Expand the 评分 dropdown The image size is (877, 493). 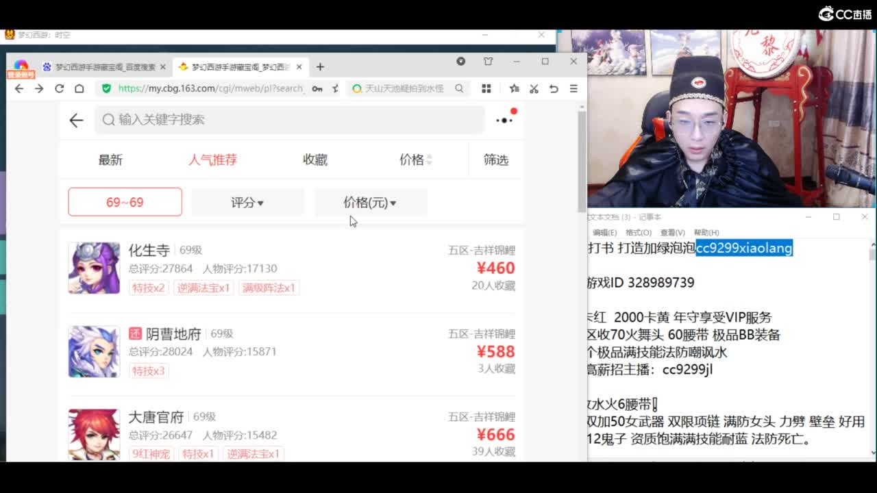(247, 202)
